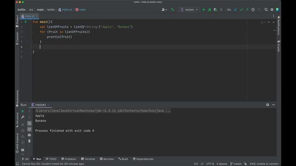The height and width of the screenshot is (166, 296).
Task: Open the AWS Explorer side panel
Action: 17,143
